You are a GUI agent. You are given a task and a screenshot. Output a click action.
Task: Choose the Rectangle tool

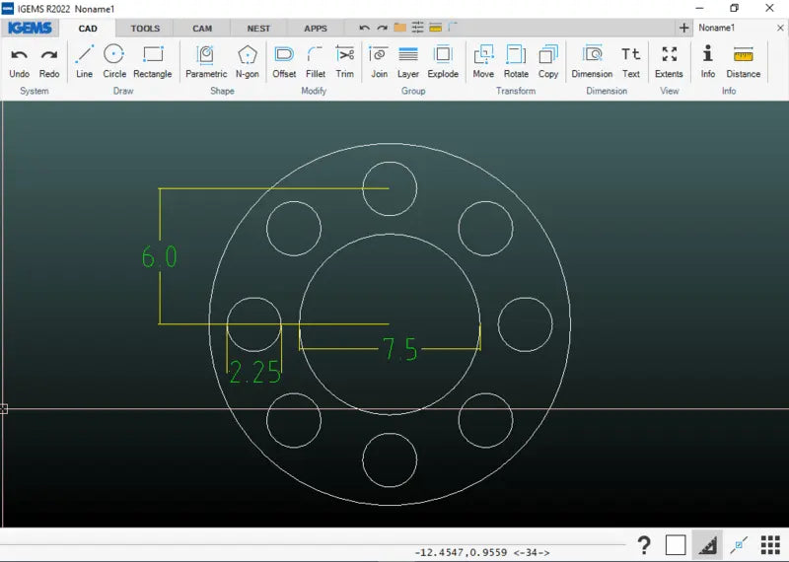[152, 61]
